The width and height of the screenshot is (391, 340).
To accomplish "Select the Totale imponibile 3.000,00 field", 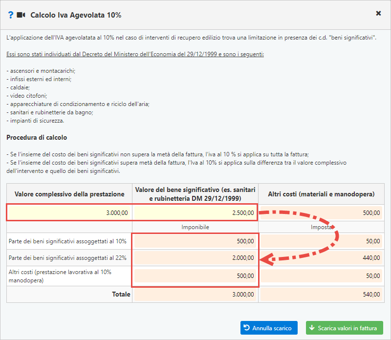I will click(195, 295).
